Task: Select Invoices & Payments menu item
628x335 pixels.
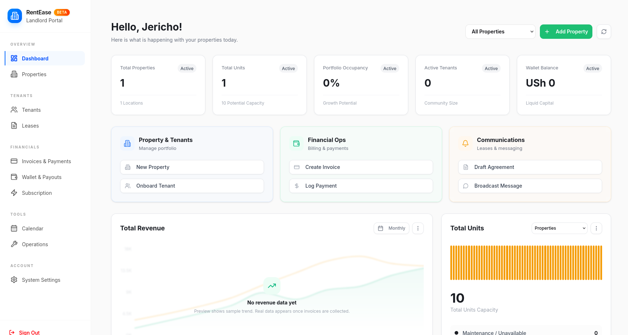Action: click(x=45, y=161)
